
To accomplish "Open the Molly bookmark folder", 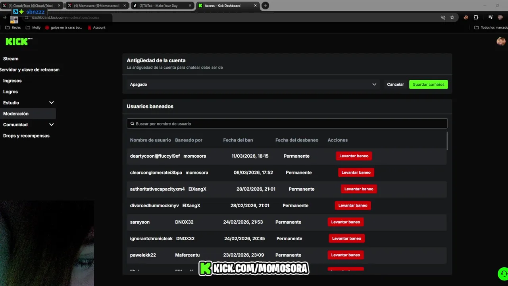I will pos(33,27).
